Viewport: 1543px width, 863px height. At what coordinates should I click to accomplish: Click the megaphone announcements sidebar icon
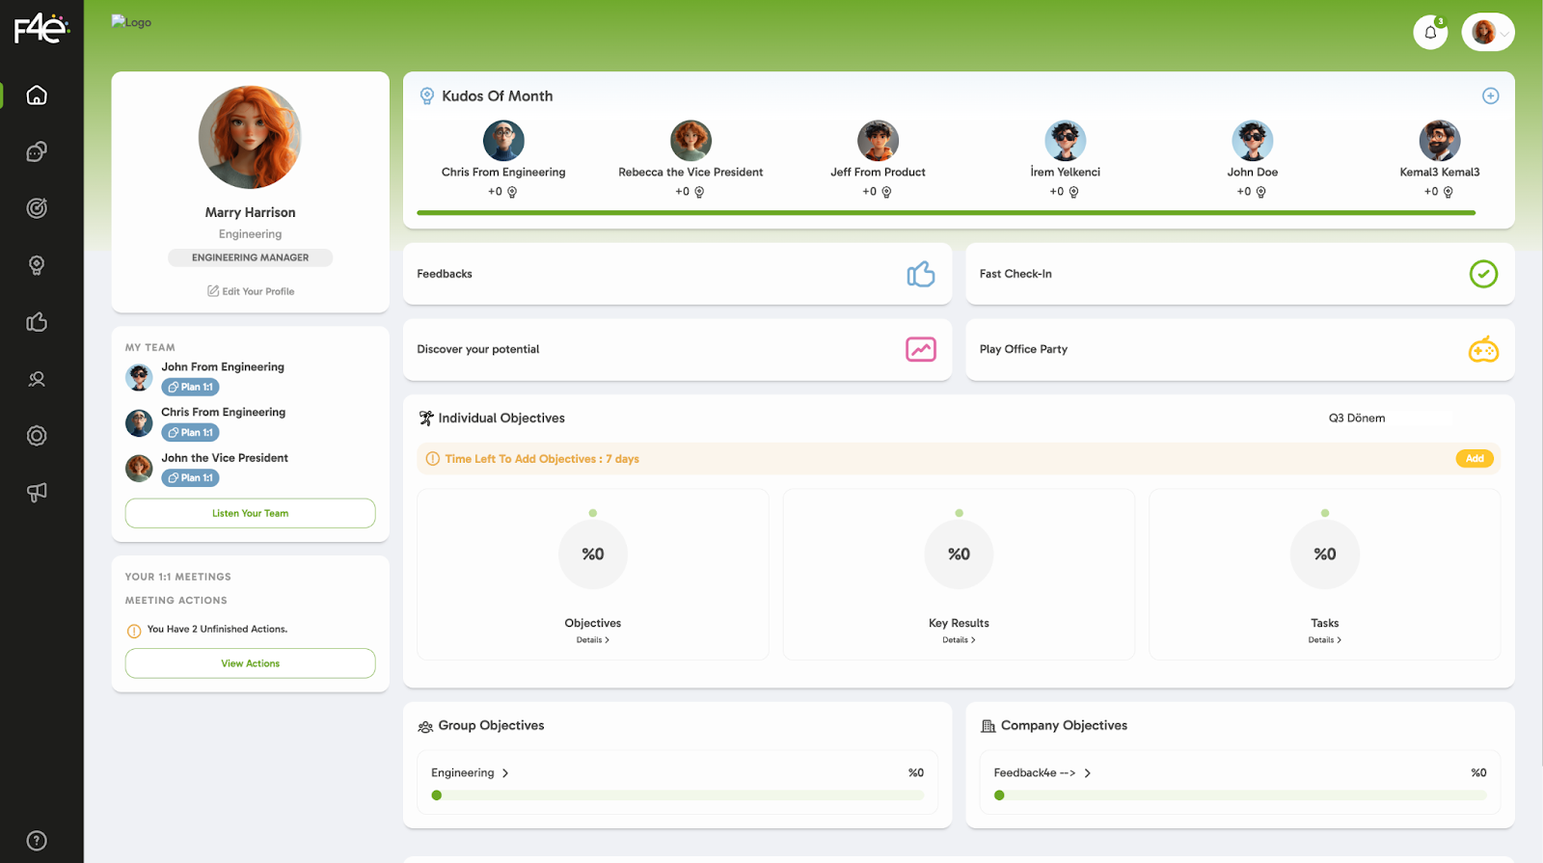point(37,493)
